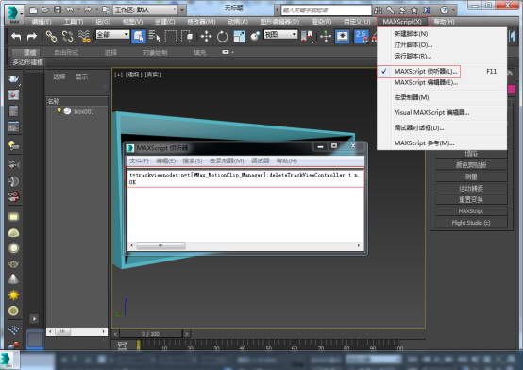Screen dimensions: 523x370
Task: Choose MAXScript 编辑器(E)... menu entry
Action: 426,82
